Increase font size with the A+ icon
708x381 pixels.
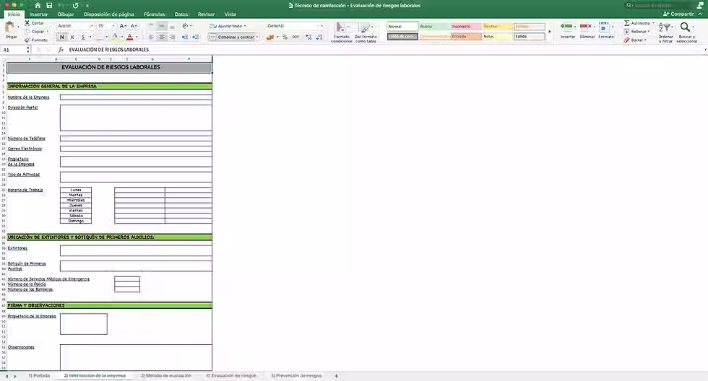pos(123,26)
